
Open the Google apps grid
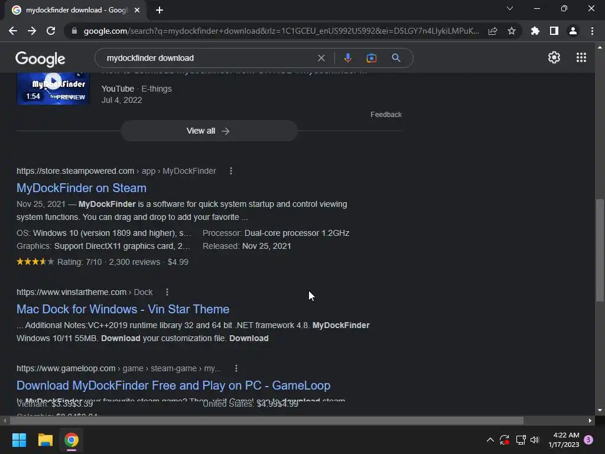(x=581, y=57)
